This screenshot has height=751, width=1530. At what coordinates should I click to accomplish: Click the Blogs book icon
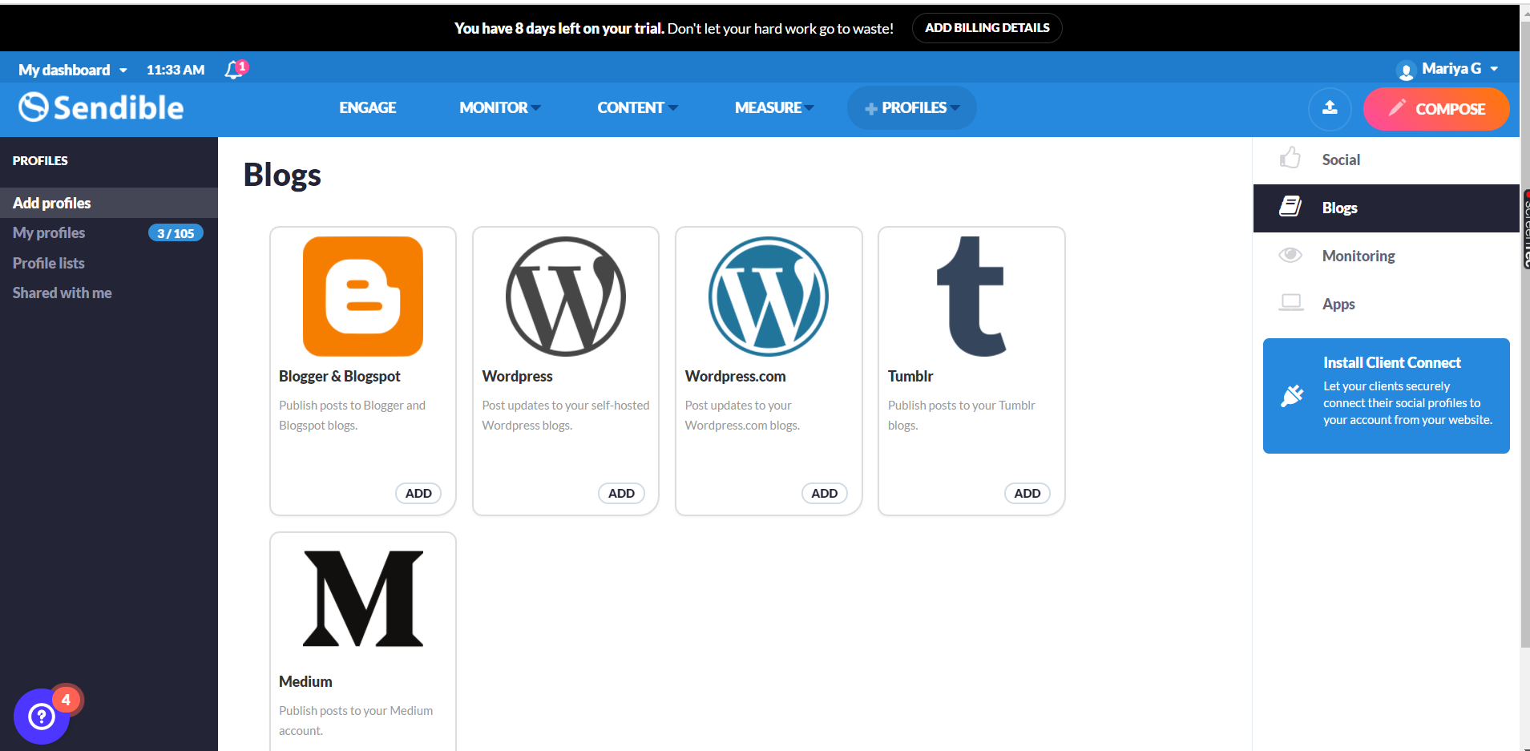(x=1290, y=207)
